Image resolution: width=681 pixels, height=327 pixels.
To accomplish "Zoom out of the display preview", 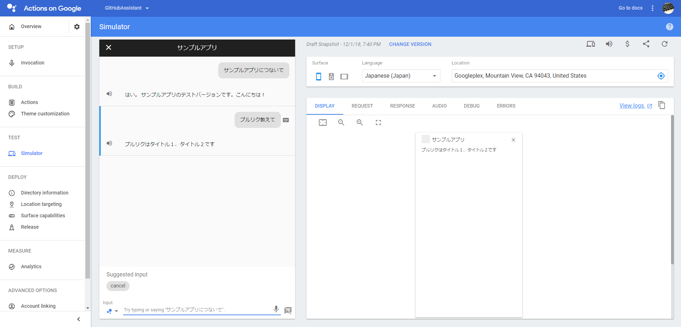I will [341, 123].
